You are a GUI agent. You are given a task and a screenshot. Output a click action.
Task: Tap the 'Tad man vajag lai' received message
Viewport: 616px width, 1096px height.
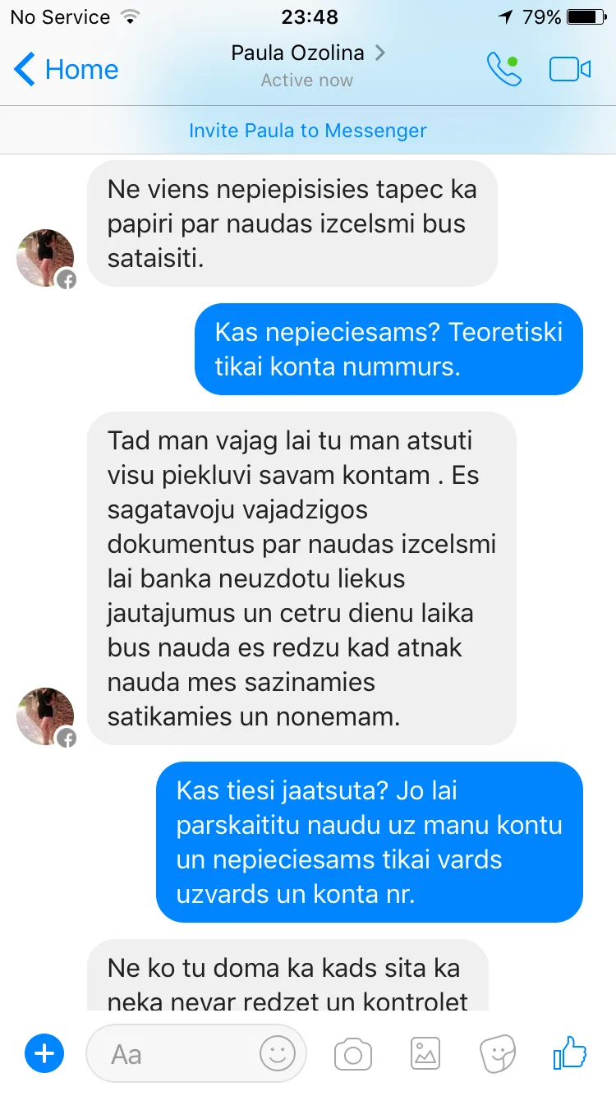click(301, 578)
